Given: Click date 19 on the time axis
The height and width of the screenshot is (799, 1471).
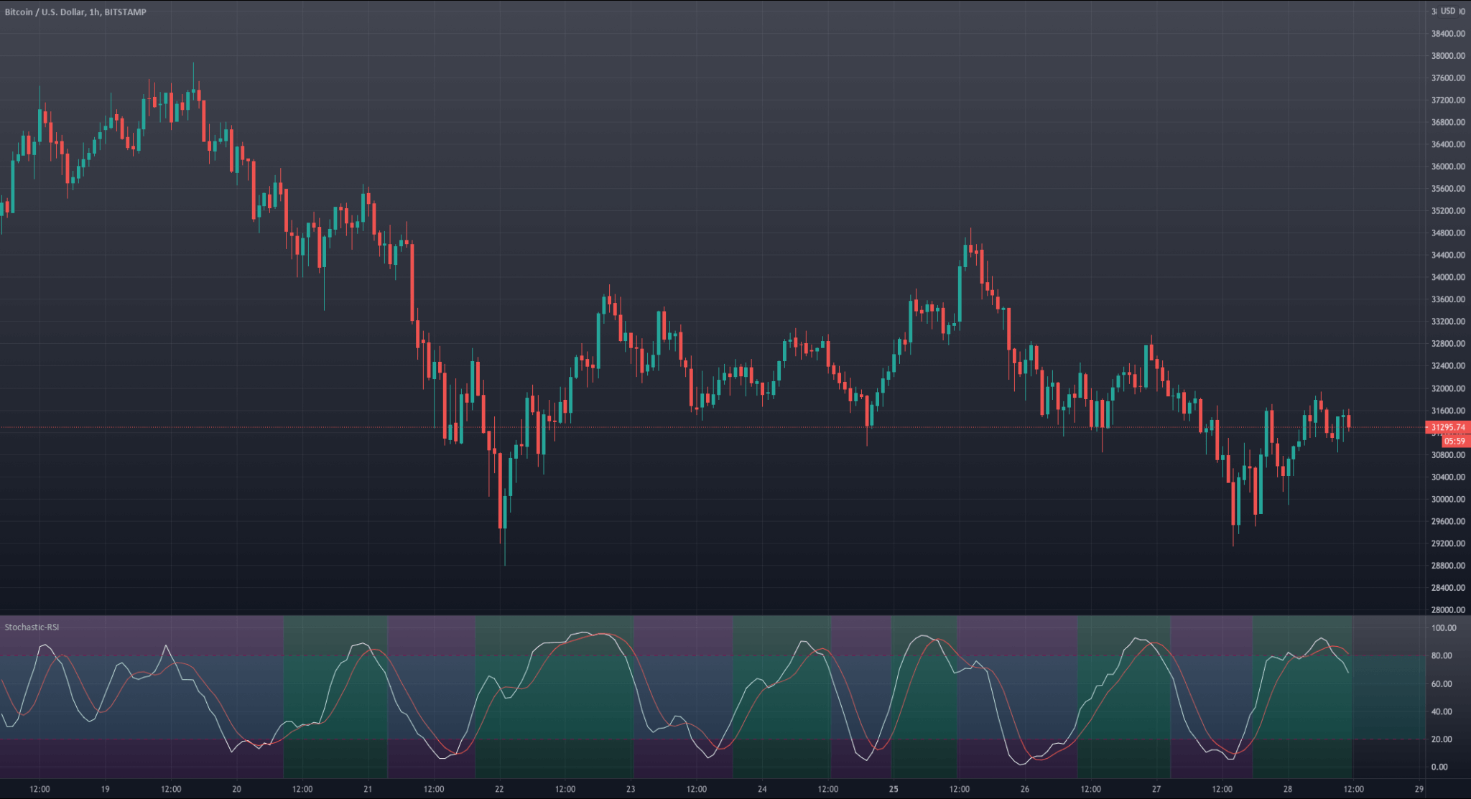Looking at the screenshot, I should [105, 789].
